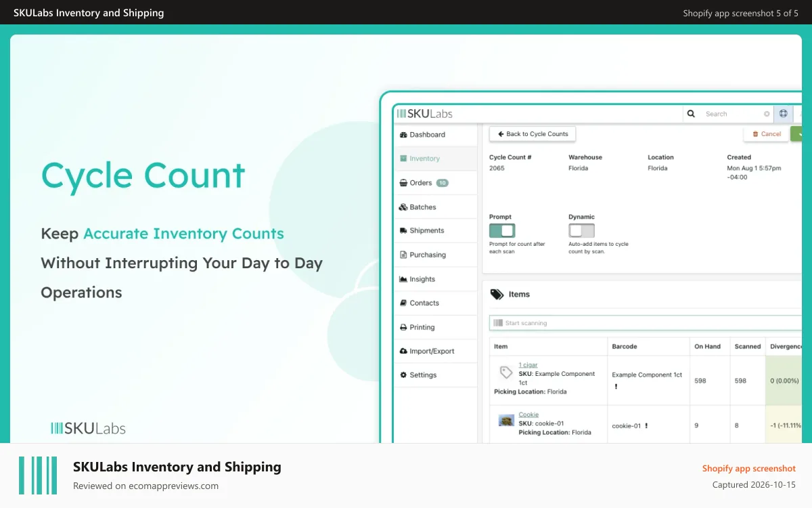Click On Hand value 598

click(700, 381)
